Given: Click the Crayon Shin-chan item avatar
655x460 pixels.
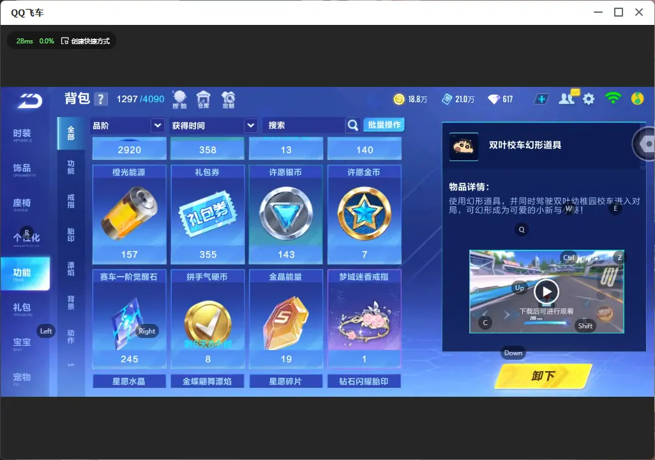Looking at the screenshot, I should [463, 146].
